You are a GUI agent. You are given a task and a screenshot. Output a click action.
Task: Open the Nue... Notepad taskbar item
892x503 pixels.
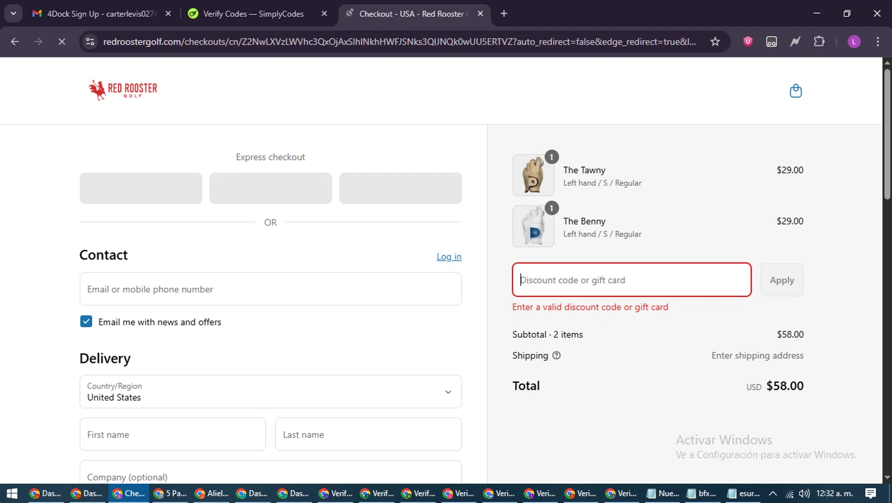(663, 493)
